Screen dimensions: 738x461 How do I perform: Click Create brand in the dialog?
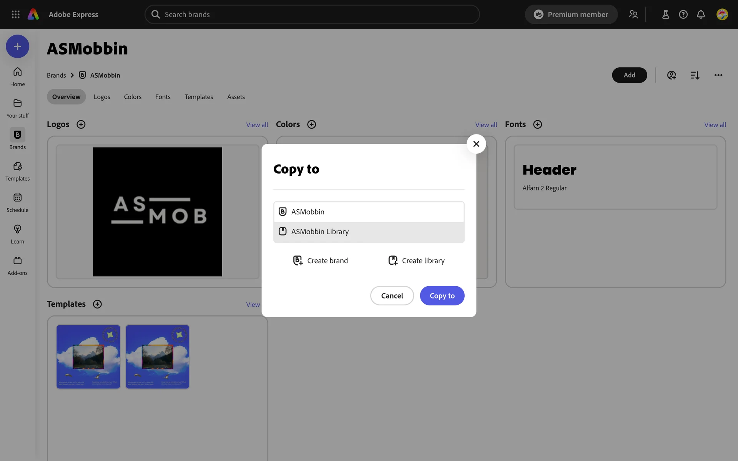pyautogui.click(x=321, y=260)
